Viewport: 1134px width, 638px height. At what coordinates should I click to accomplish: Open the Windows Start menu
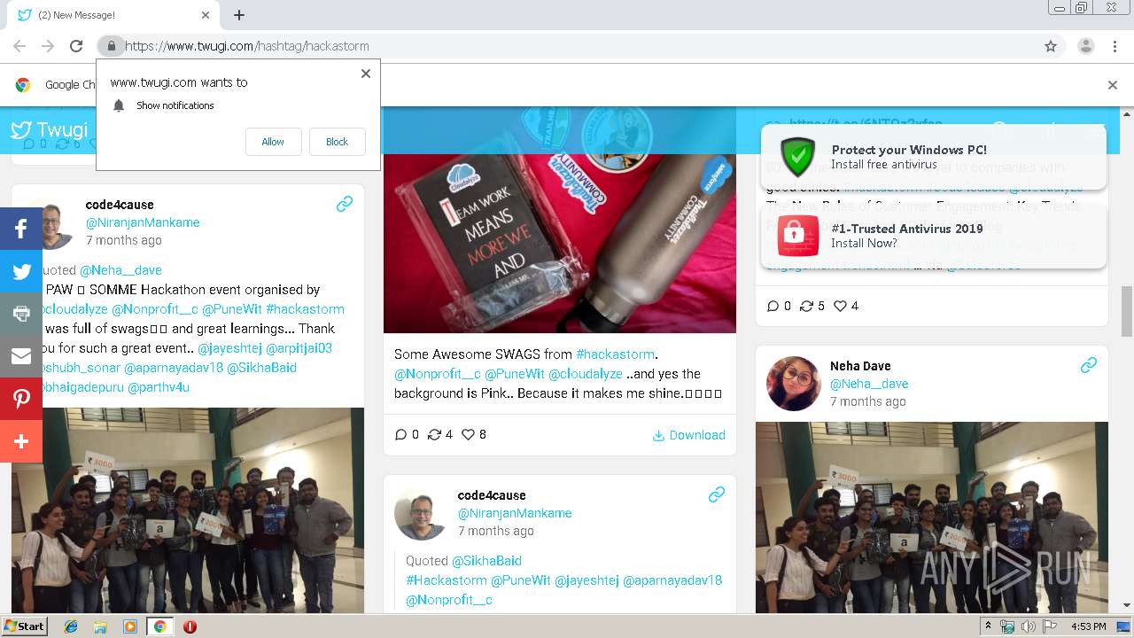click(x=24, y=626)
